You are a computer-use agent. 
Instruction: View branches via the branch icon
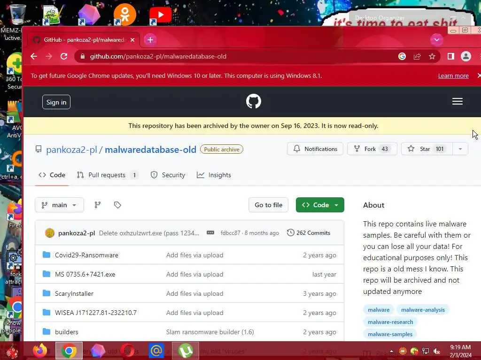pyautogui.click(x=98, y=205)
